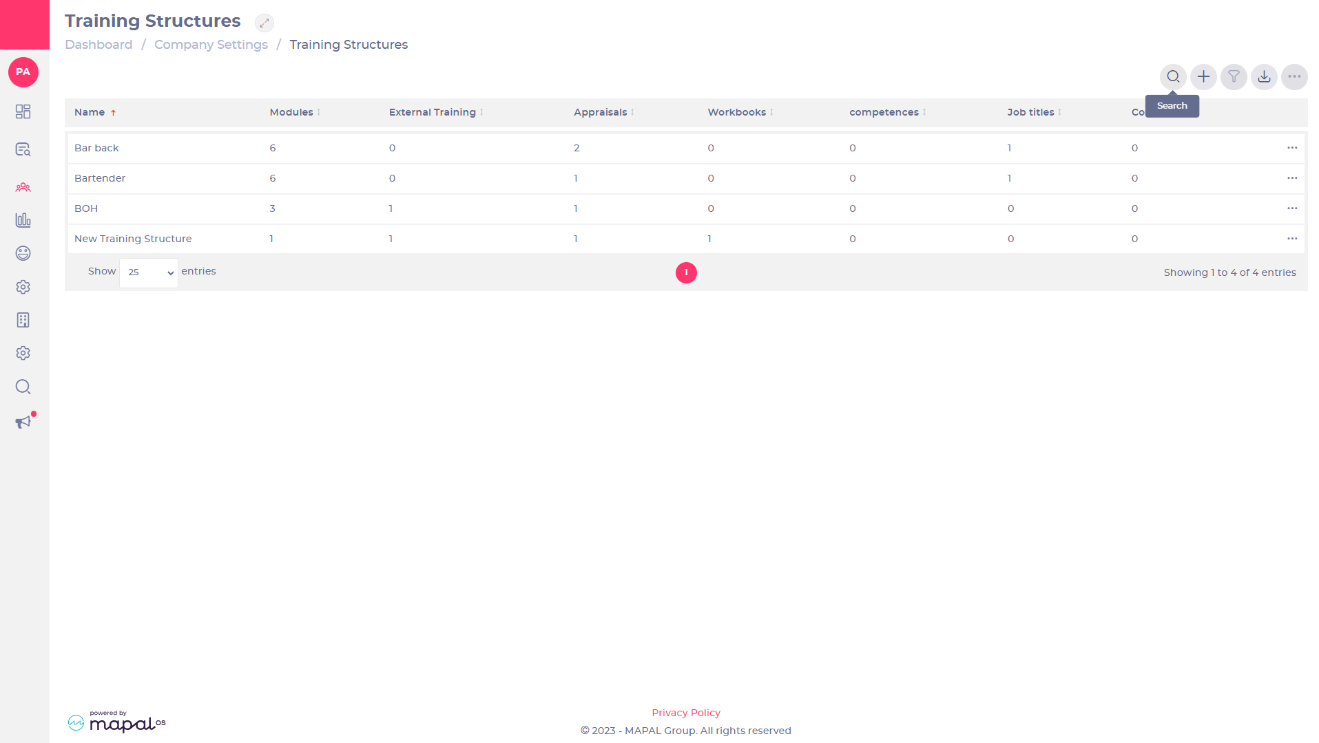
Task: Click the Bar back row name
Action: tap(96, 148)
